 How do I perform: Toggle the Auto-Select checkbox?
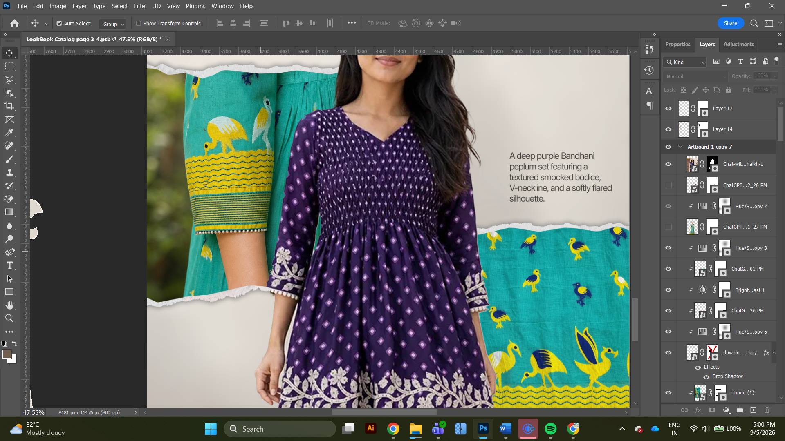(59, 23)
